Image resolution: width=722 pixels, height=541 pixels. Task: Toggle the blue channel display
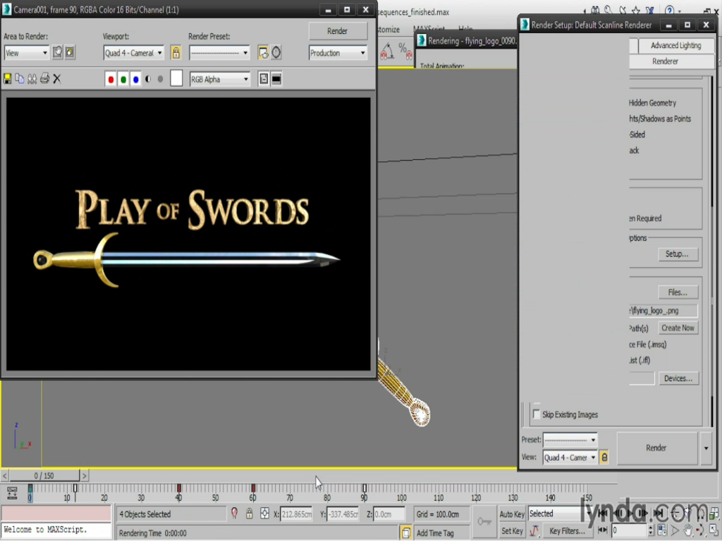(135, 80)
